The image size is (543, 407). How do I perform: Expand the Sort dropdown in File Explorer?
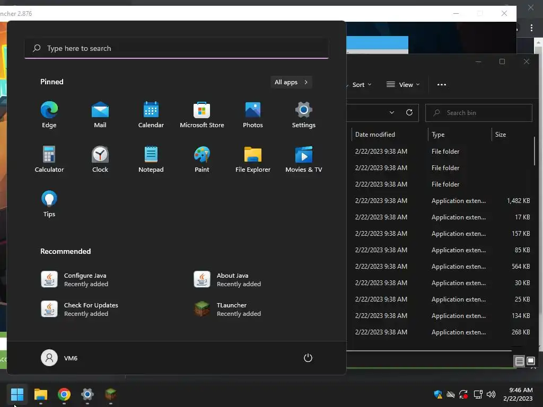361,85
